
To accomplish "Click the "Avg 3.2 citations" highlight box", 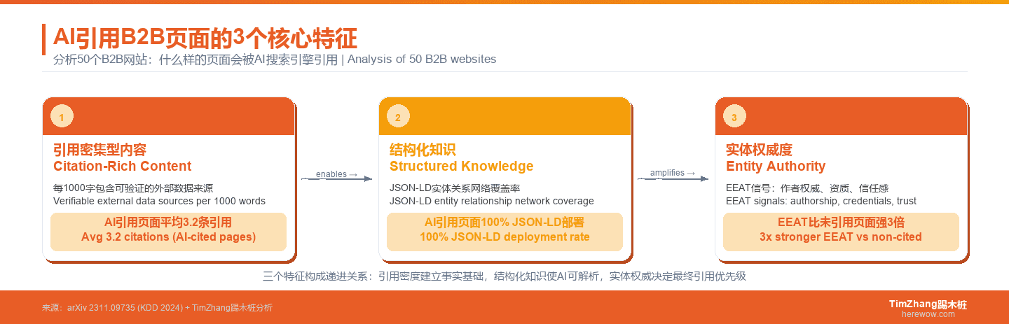I will 168,231.
